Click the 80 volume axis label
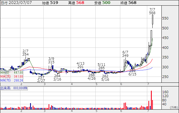 pos(164,100)
